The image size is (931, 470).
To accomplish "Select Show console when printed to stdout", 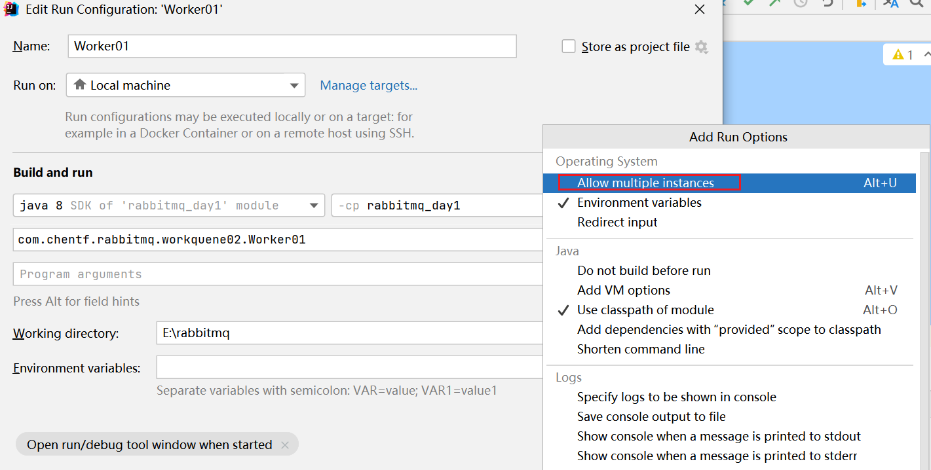I will (x=729, y=436).
